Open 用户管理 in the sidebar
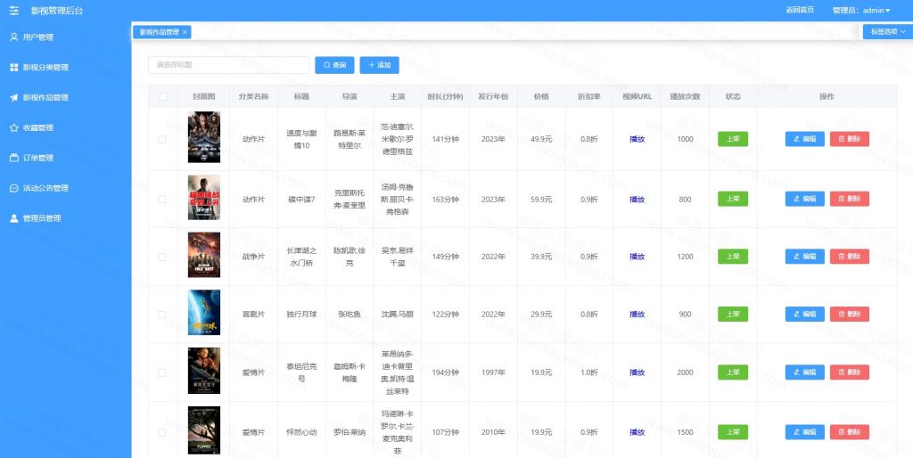Screen dimensions: 913x458 coord(66,37)
